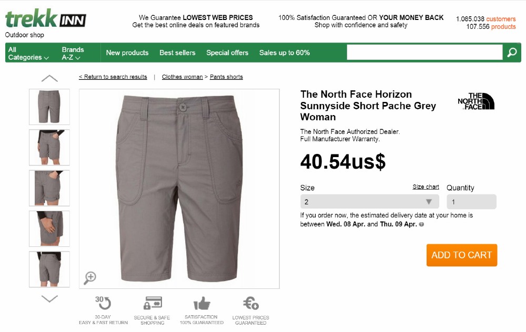
Task: Open the Size chart link
Action: point(426,187)
